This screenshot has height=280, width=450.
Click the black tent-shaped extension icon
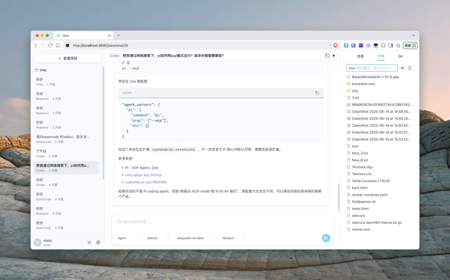(x=376, y=46)
